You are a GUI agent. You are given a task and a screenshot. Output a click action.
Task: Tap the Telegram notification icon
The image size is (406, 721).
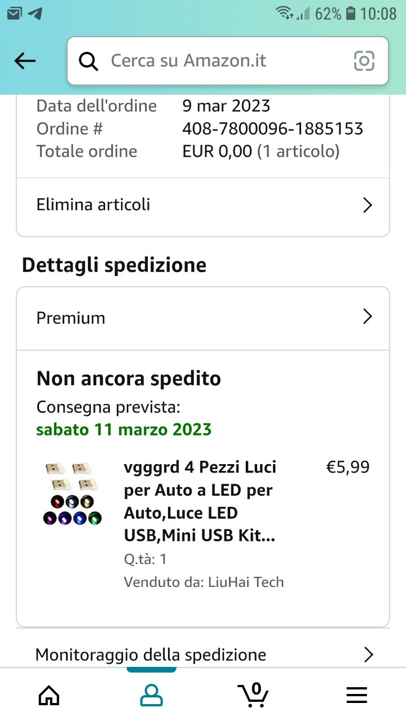pyautogui.click(x=35, y=14)
